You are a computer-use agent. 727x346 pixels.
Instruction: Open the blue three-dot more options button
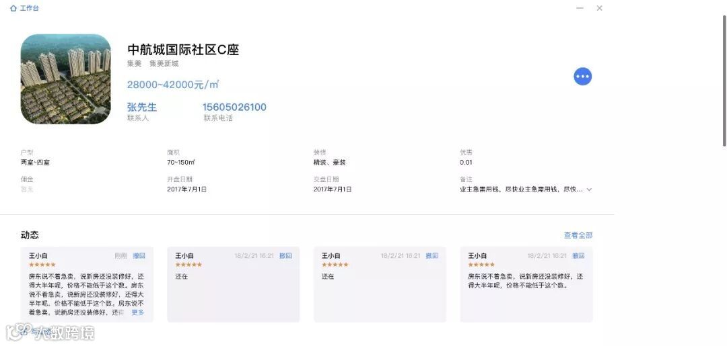pyautogui.click(x=583, y=77)
